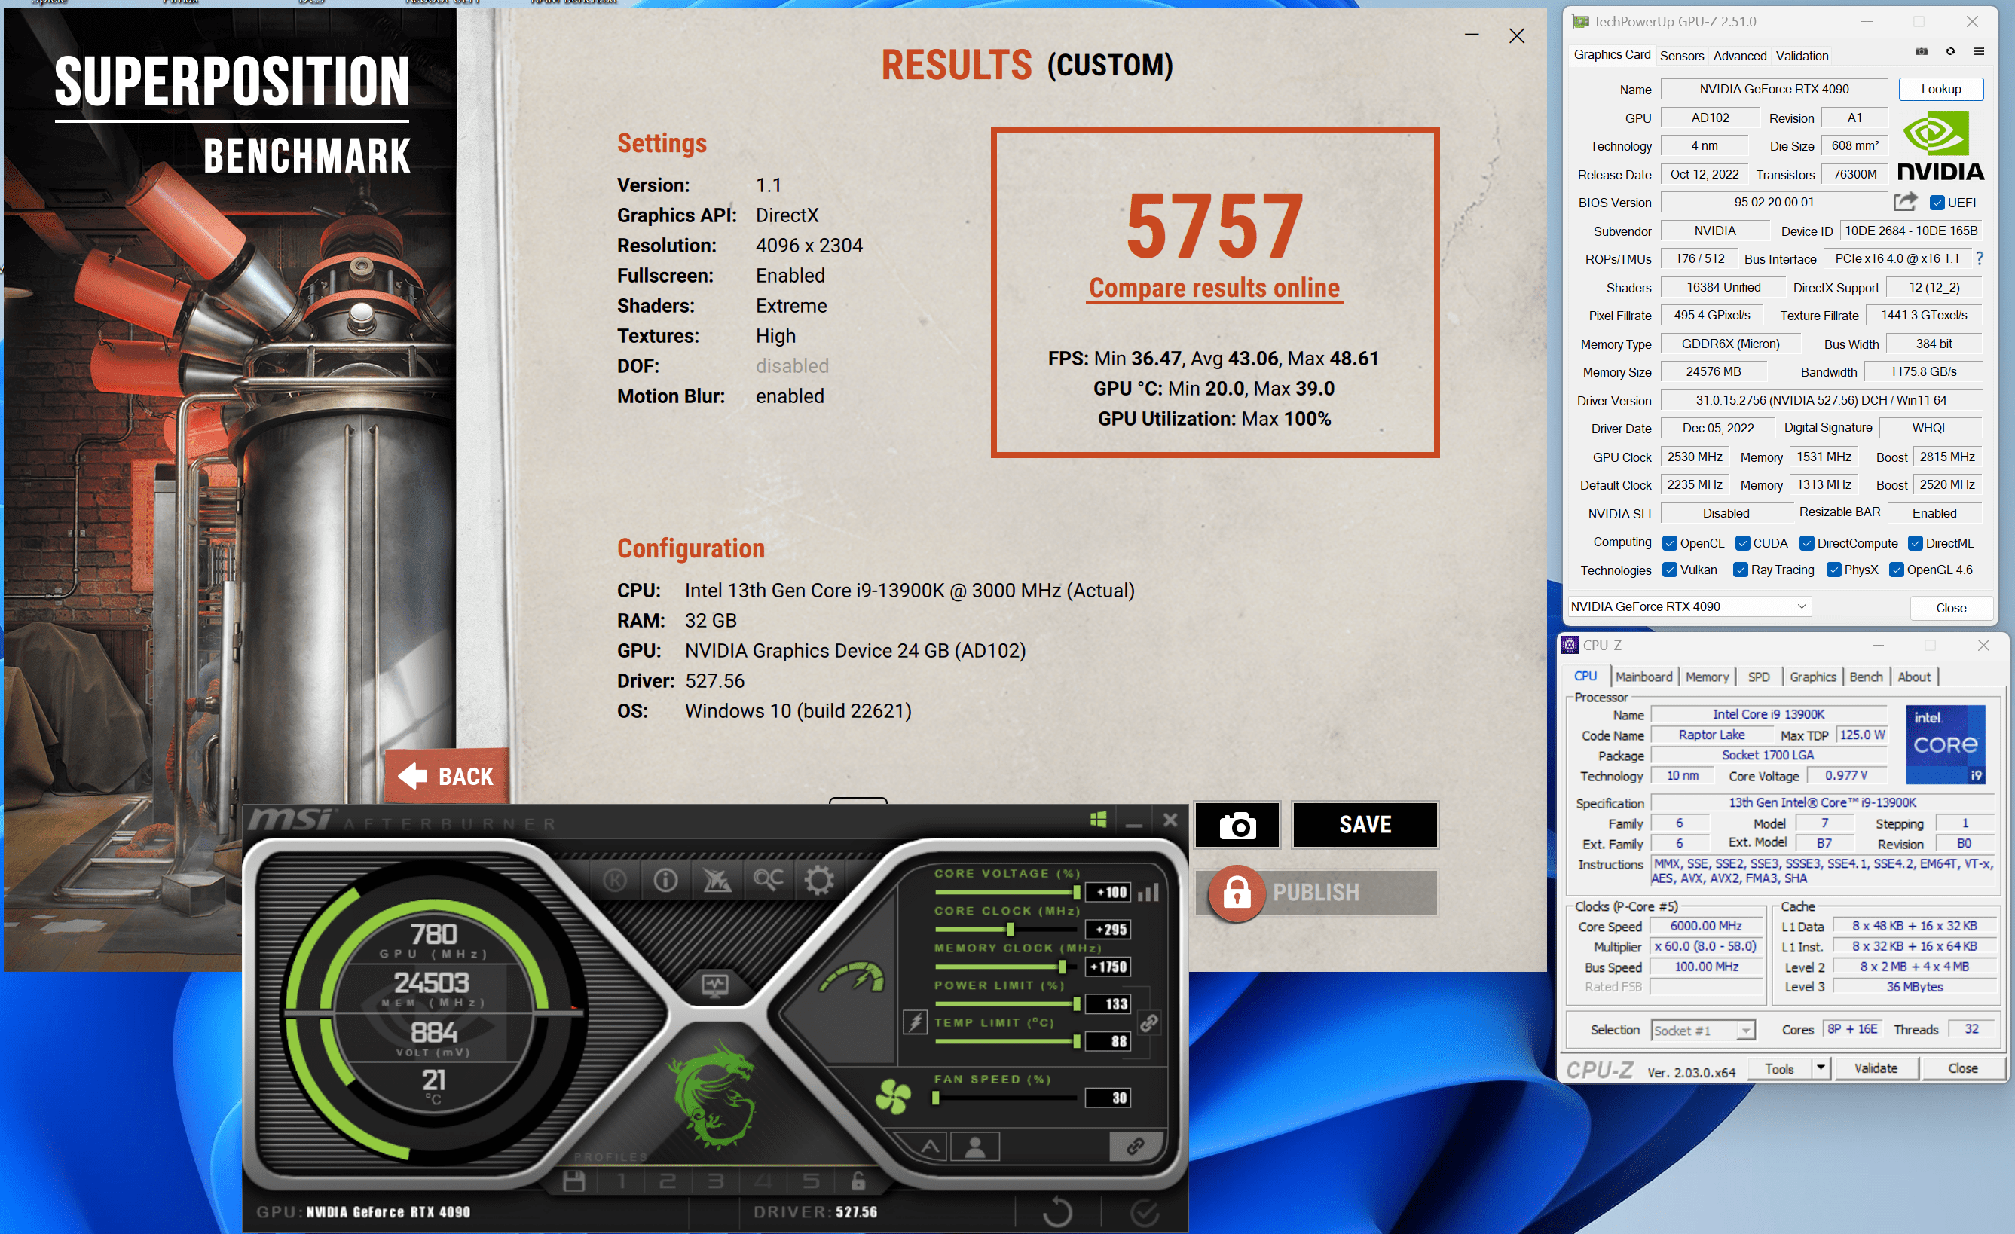Click GPU-Z BIOS export share icon
The height and width of the screenshot is (1234, 2015).
point(1904,201)
